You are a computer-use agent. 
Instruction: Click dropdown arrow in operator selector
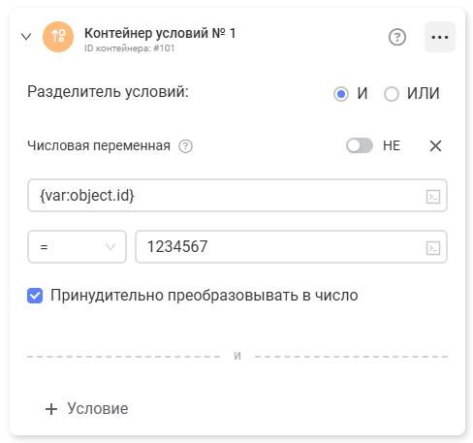(110, 247)
